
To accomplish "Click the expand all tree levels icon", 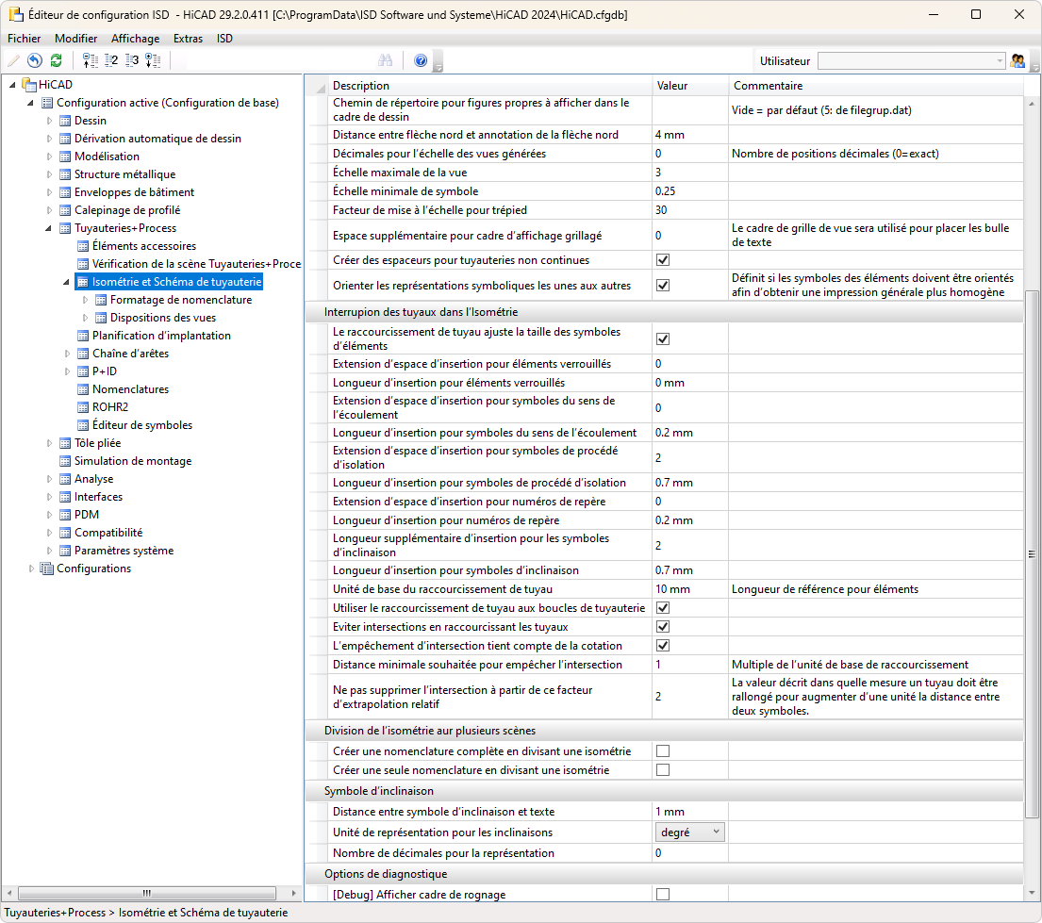I will [153, 60].
